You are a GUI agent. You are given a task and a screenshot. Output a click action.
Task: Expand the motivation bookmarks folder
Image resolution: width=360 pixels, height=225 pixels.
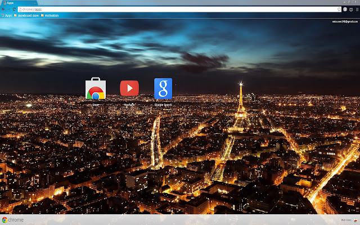(x=50, y=16)
